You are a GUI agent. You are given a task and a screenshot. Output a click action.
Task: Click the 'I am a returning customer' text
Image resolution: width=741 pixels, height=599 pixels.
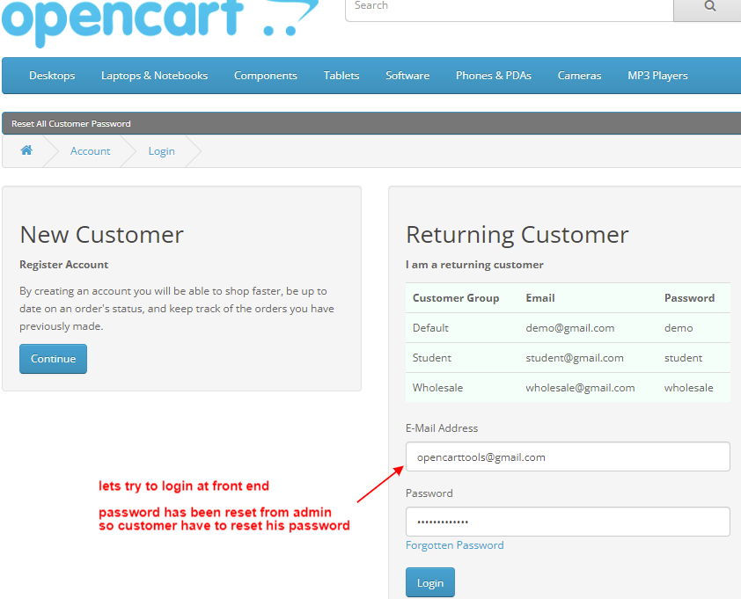click(x=474, y=265)
